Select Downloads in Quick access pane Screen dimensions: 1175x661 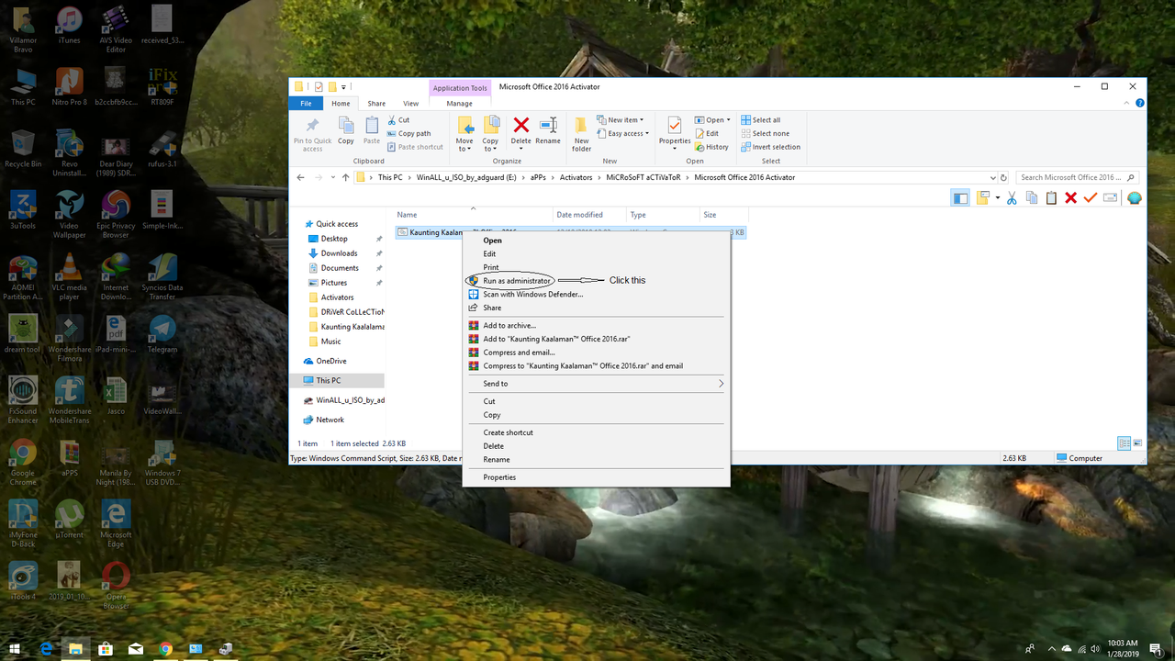[339, 253]
